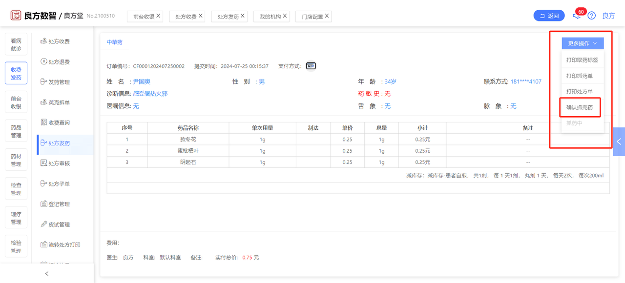This screenshot has height=283, width=625.
Task: Click the age value 34岁
Action: tap(391, 81)
